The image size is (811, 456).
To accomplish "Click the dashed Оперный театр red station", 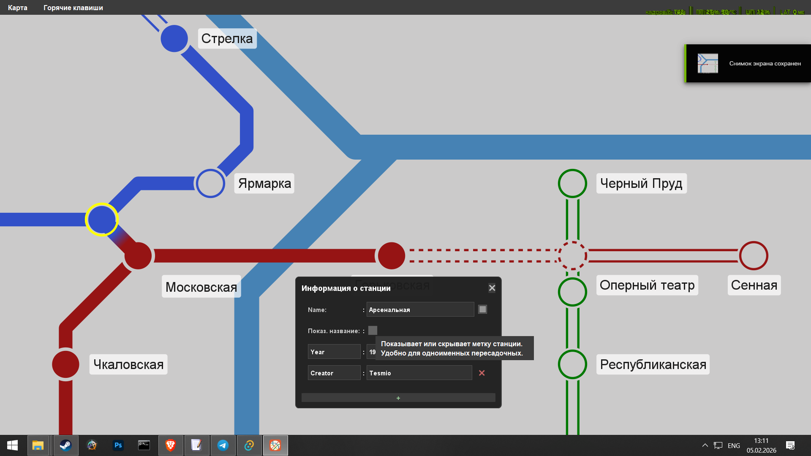I will click(572, 255).
